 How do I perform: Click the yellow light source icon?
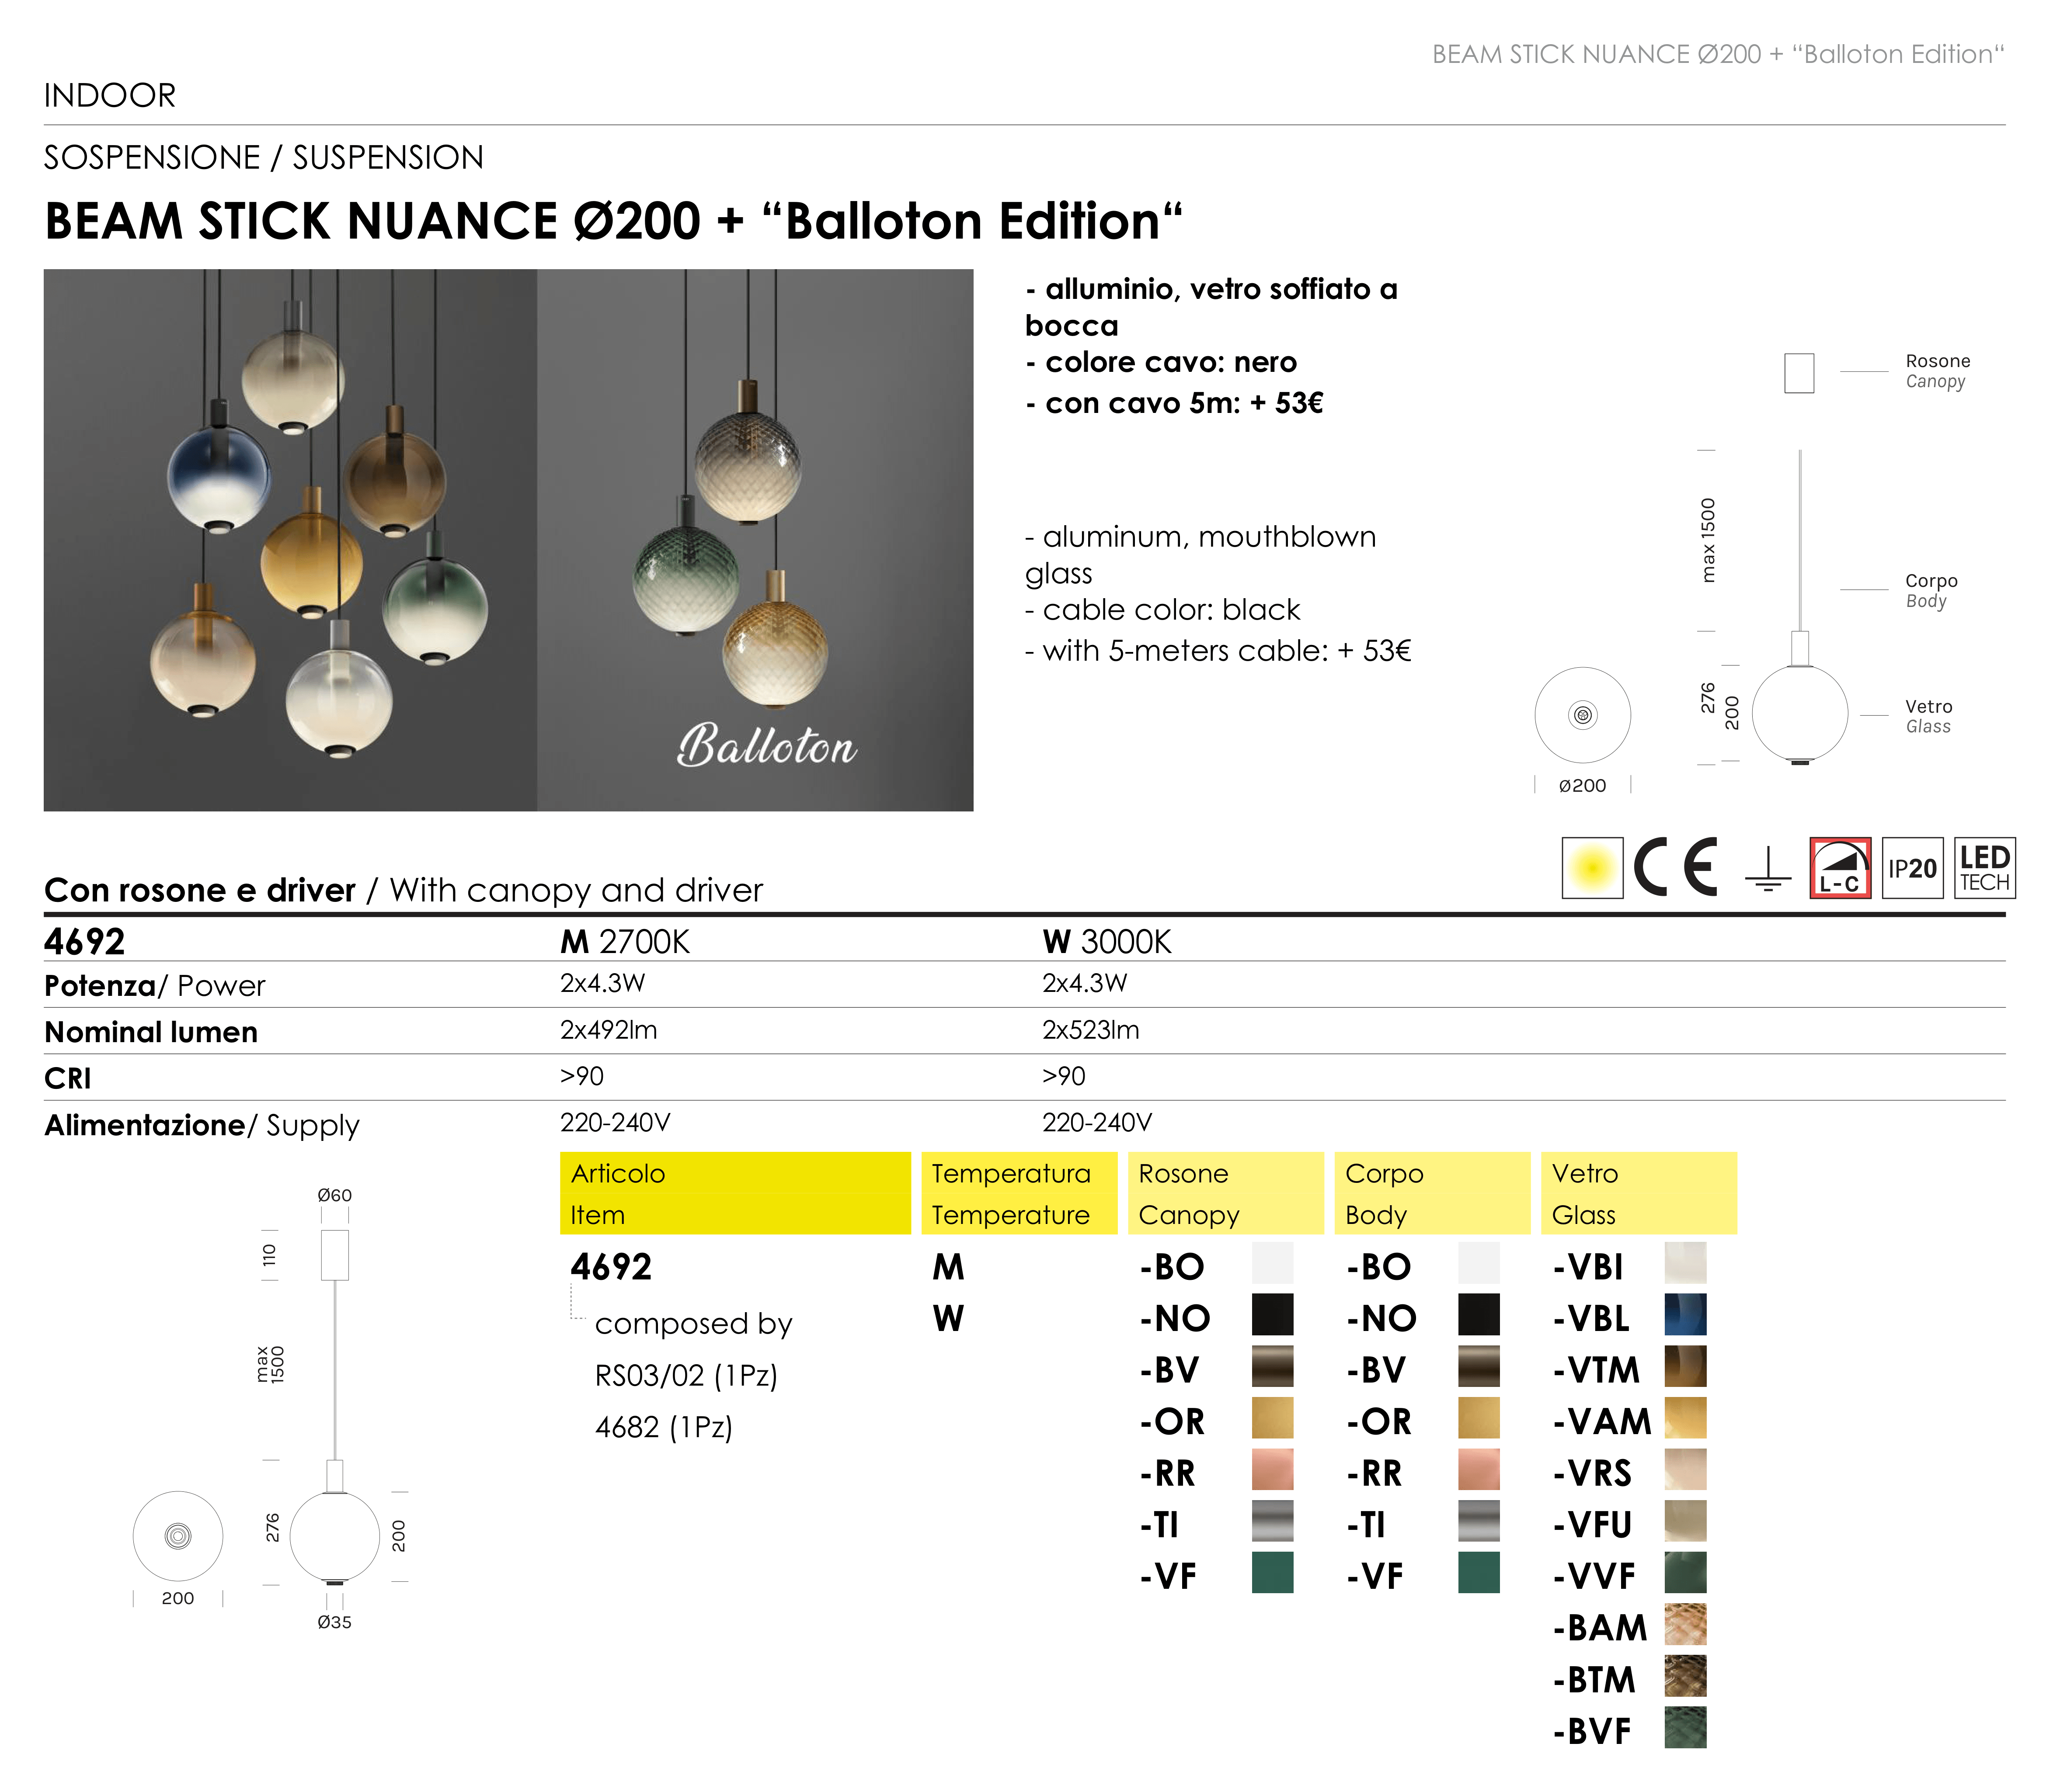tap(1592, 868)
